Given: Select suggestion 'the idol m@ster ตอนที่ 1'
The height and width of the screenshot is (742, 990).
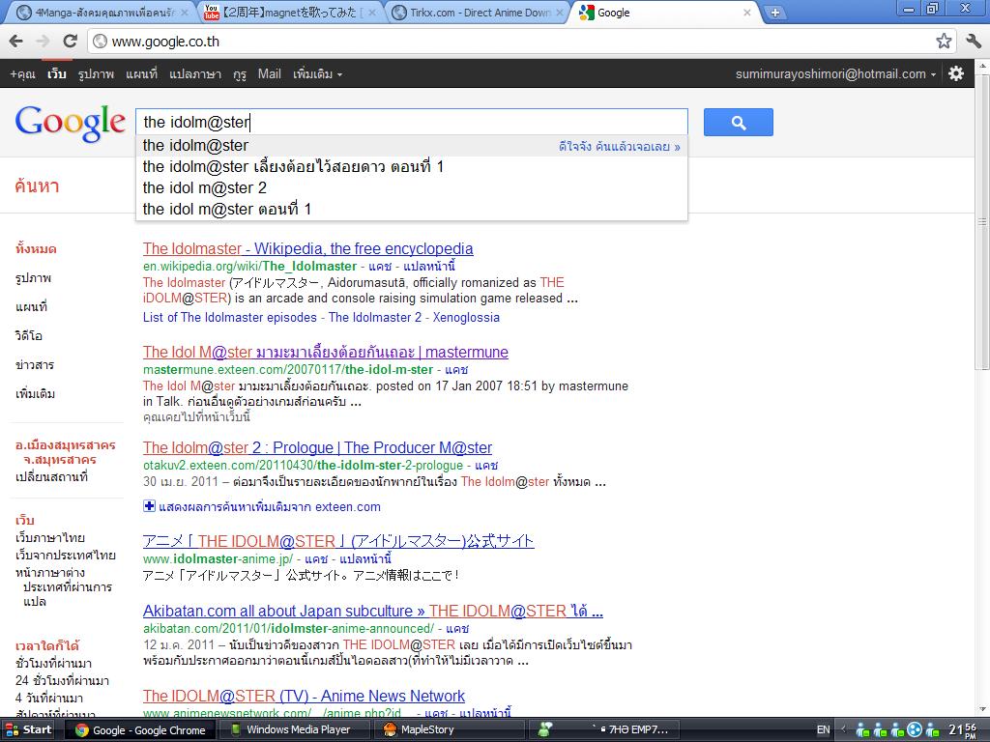Looking at the screenshot, I should [412, 209].
